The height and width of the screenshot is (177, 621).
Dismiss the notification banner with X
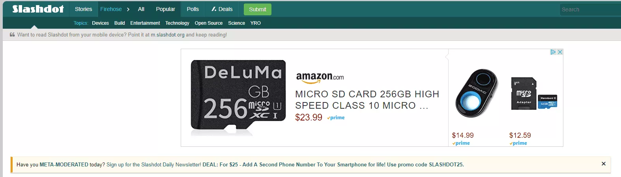603,164
